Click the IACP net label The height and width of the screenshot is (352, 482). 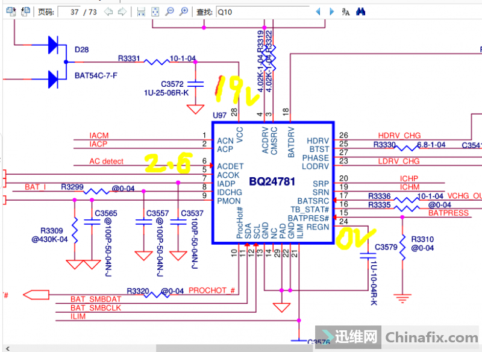point(98,144)
